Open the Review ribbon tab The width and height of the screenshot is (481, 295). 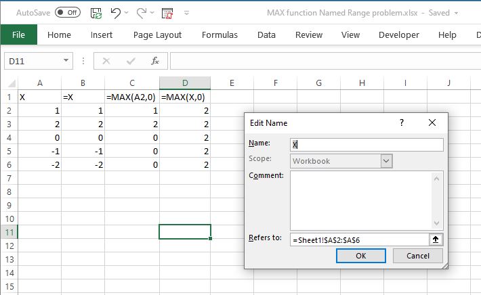[309, 35]
